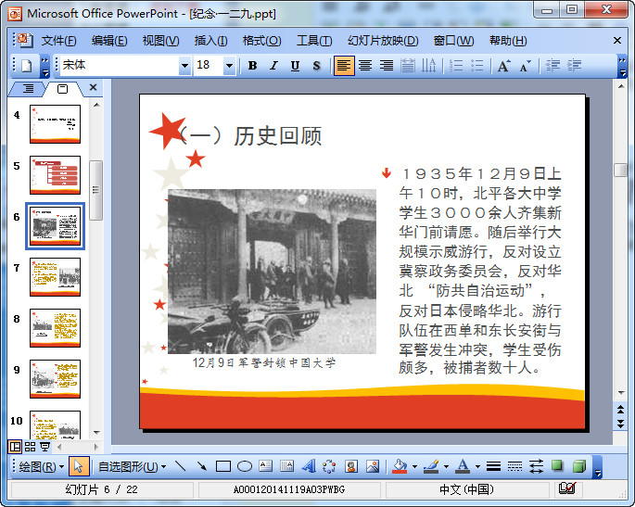635x507 pixels.
Task: Apply Font Color letter A icon
Action: (x=463, y=466)
